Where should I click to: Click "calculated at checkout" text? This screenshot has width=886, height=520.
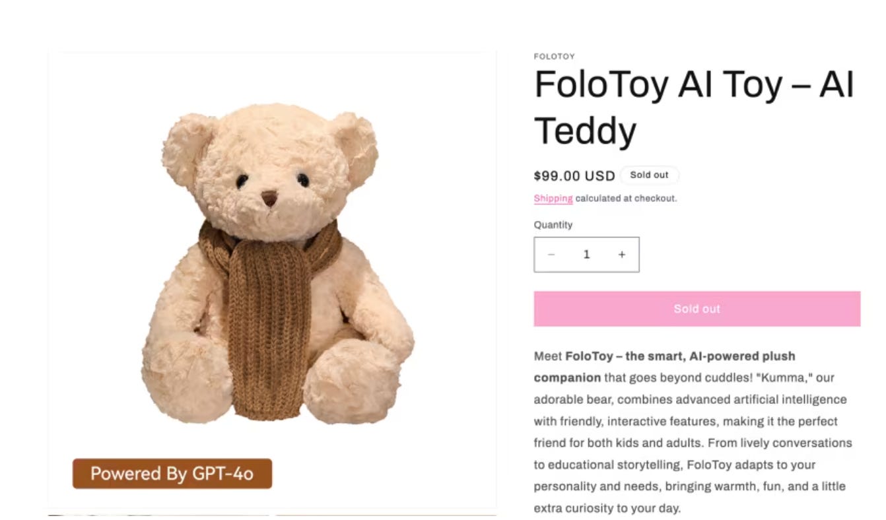(x=626, y=198)
